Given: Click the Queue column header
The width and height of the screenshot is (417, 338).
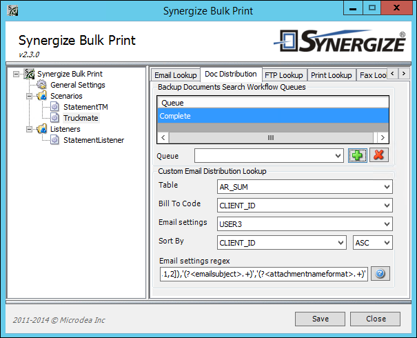Looking at the screenshot, I should [273, 103].
